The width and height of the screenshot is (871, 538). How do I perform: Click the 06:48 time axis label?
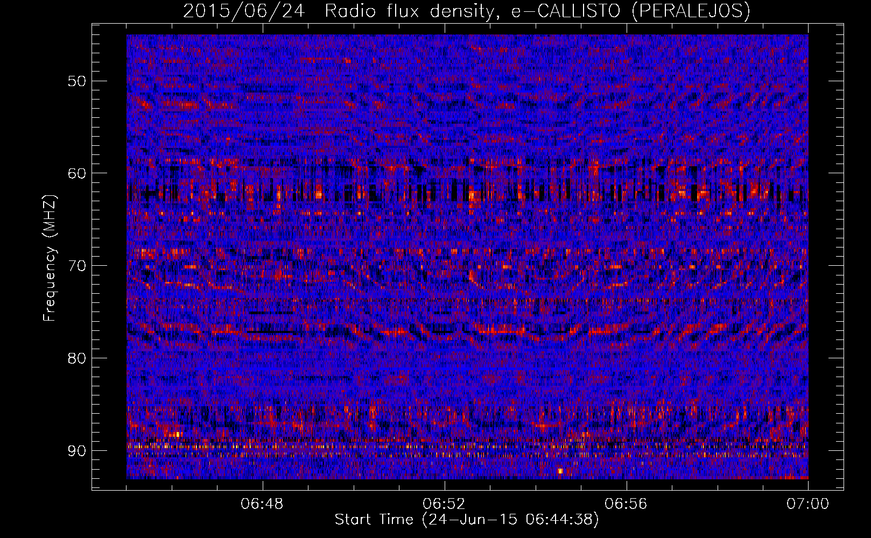(x=263, y=504)
